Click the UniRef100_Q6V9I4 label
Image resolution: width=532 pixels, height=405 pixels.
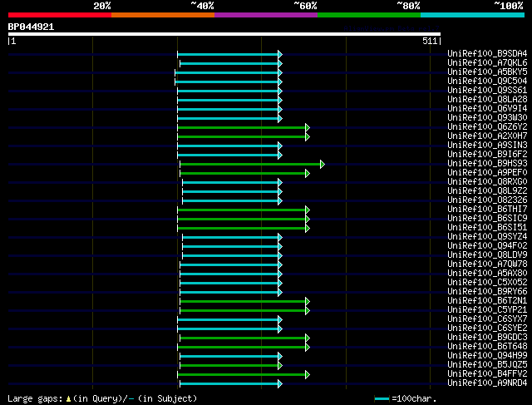pyautogui.click(x=487, y=109)
